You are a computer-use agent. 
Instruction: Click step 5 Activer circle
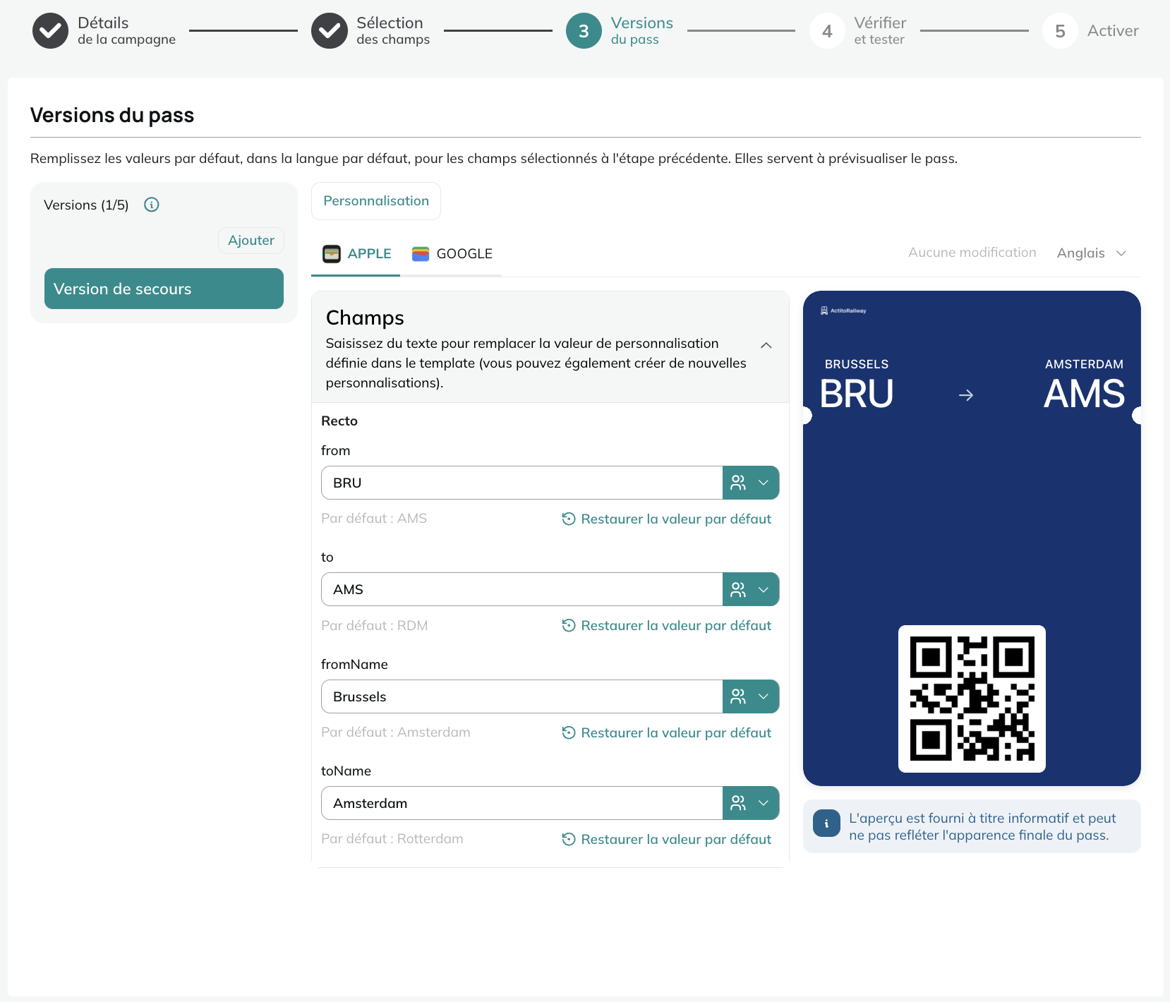(x=1060, y=31)
